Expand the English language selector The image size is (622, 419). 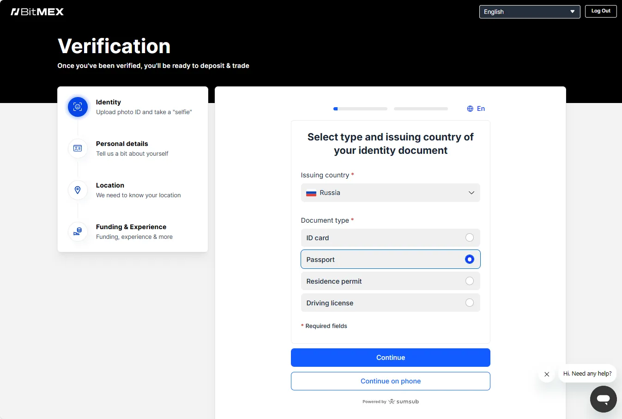[x=529, y=12]
